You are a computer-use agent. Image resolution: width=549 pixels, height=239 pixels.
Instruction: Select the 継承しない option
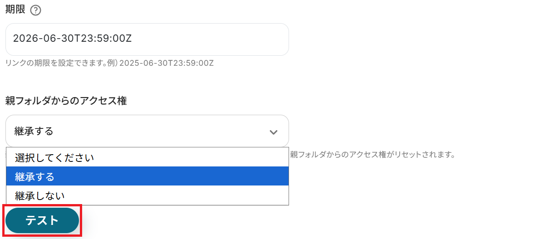(40, 195)
